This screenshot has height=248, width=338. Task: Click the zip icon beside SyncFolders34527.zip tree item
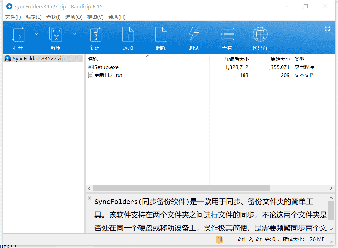[8, 59]
